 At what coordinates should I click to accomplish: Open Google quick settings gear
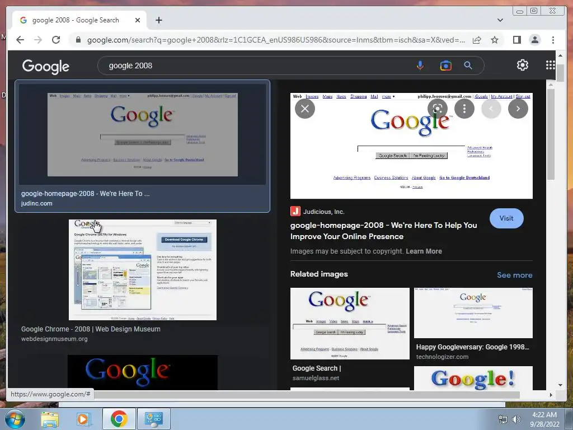tap(522, 65)
